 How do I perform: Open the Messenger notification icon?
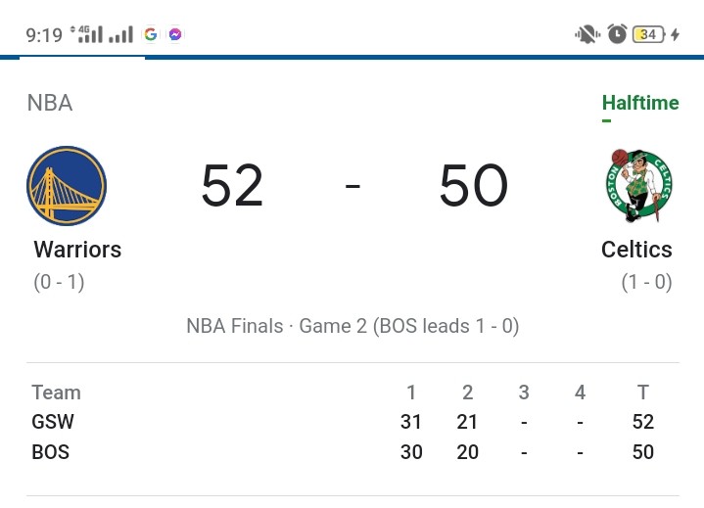coord(175,34)
